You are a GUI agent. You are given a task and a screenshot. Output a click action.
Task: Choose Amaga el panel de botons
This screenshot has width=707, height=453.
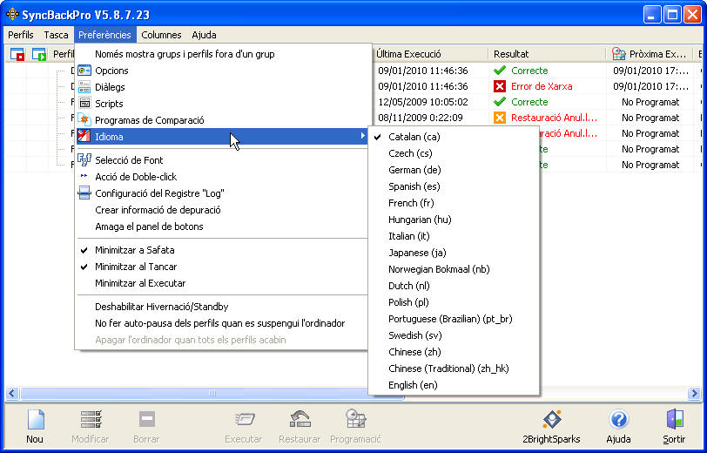223,226
